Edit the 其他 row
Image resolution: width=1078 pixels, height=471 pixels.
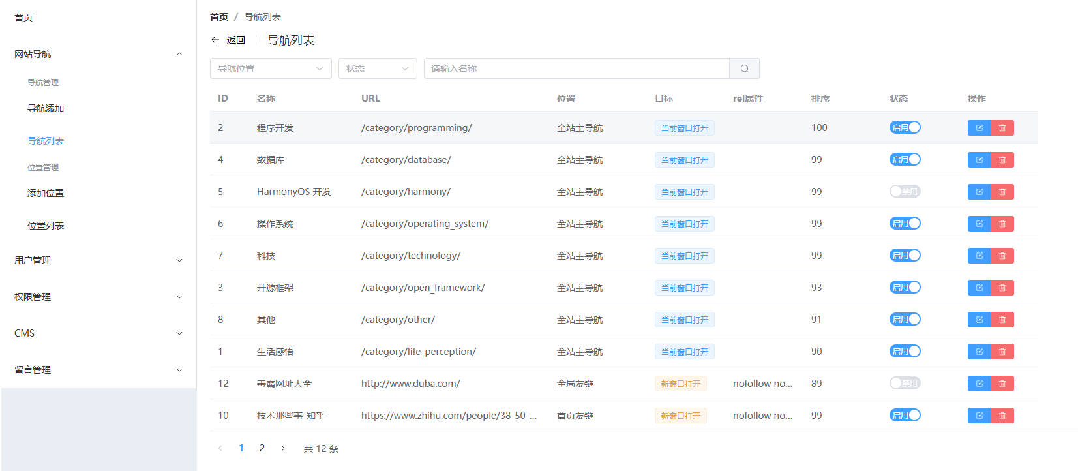click(x=979, y=320)
